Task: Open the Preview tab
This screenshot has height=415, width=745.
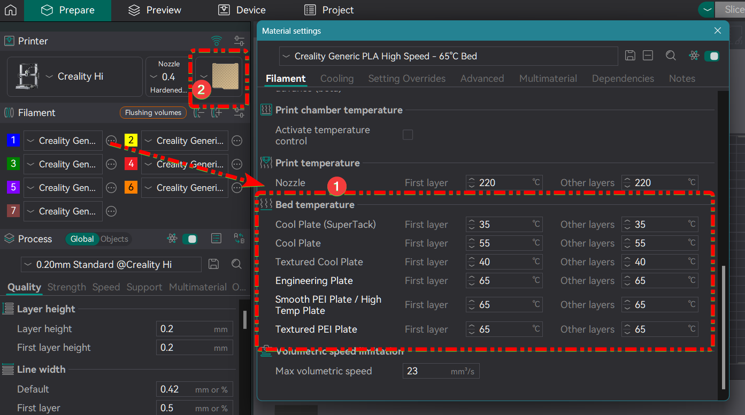Action: [x=155, y=10]
